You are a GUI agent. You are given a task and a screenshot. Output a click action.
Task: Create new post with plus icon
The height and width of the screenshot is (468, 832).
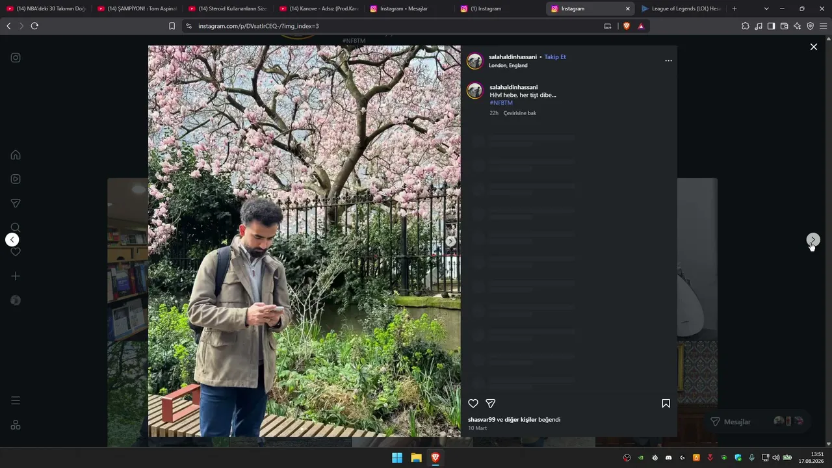(16, 276)
